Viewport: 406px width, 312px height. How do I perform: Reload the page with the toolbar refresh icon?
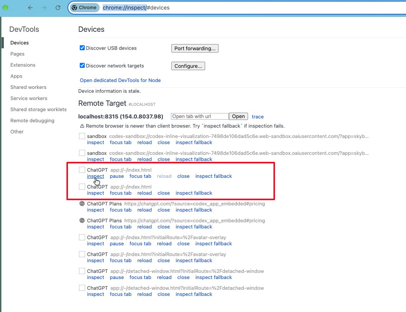58,8
